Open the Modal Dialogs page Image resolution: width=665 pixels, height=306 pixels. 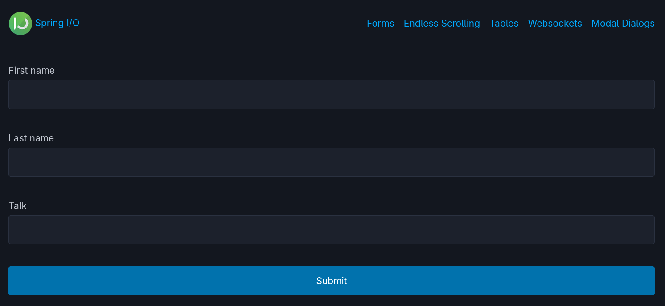click(623, 23)
